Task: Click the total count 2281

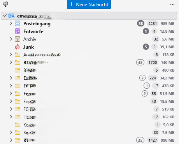Action: [x=153, y=23]
